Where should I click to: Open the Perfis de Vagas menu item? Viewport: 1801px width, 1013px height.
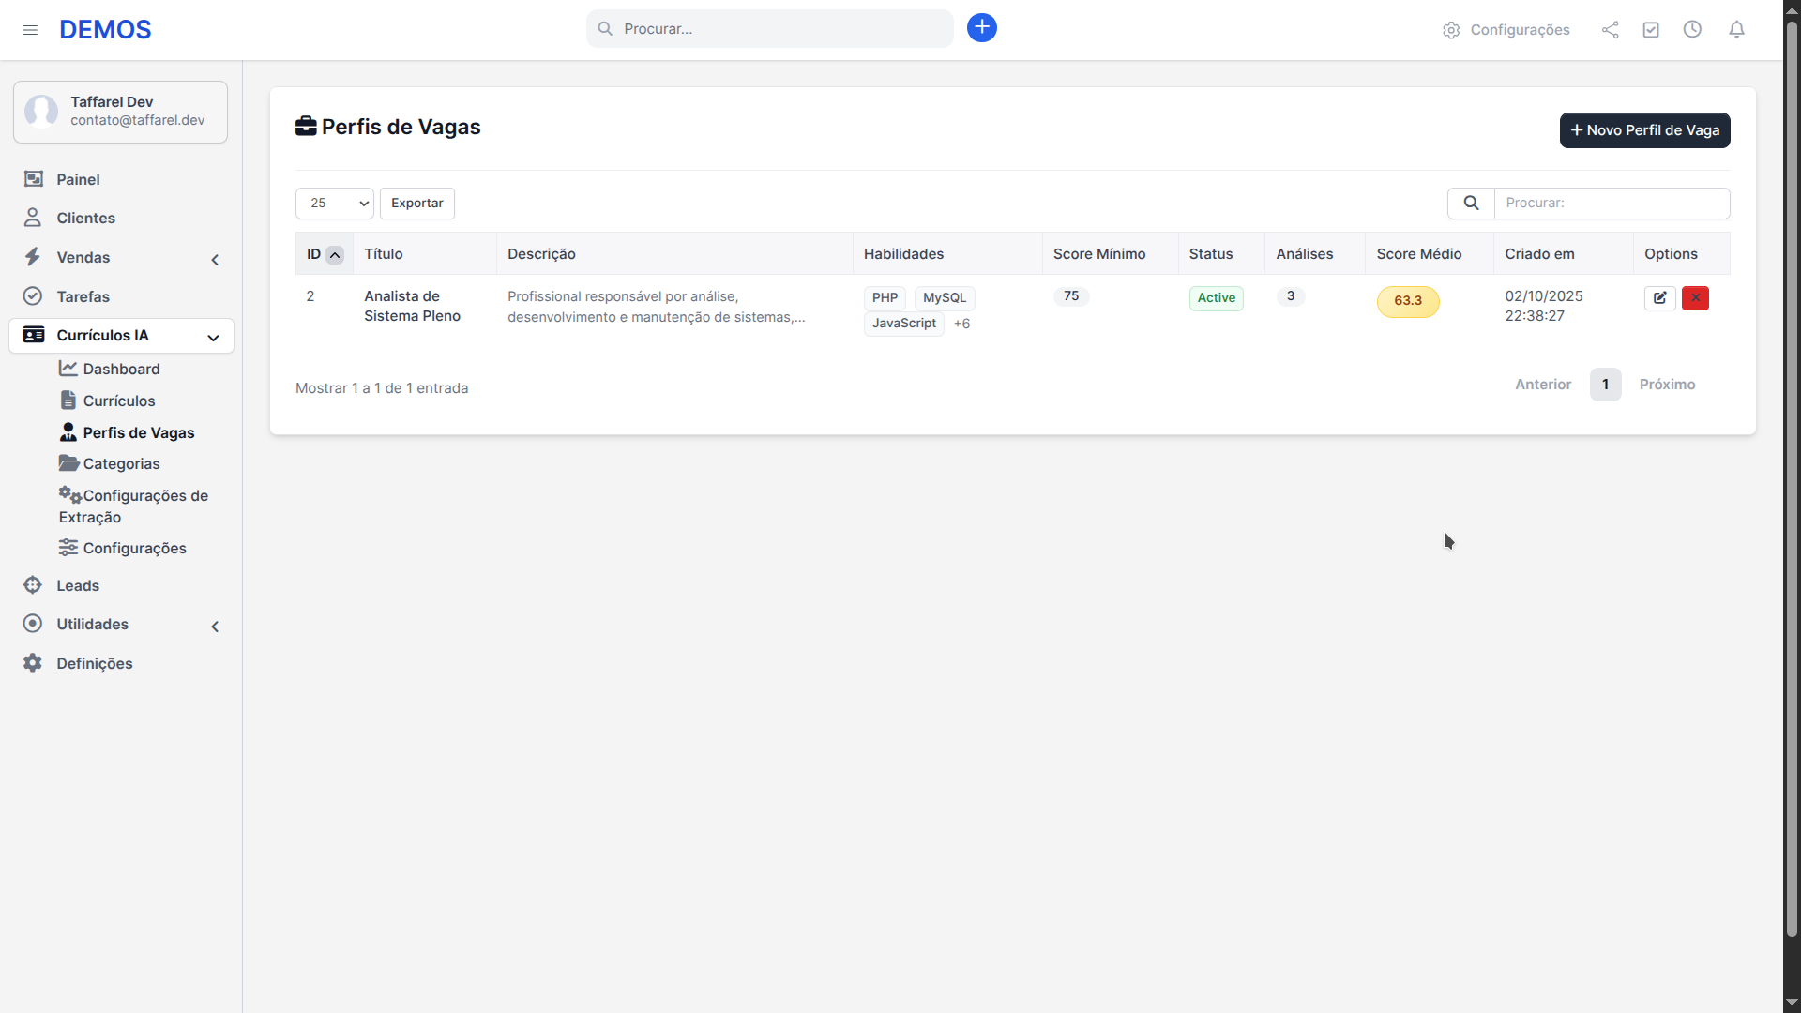(x=139, y=432)
